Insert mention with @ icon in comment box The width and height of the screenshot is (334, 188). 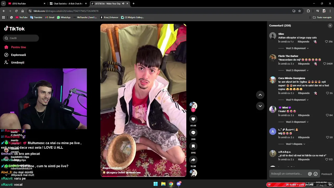(x=310, y=174)
